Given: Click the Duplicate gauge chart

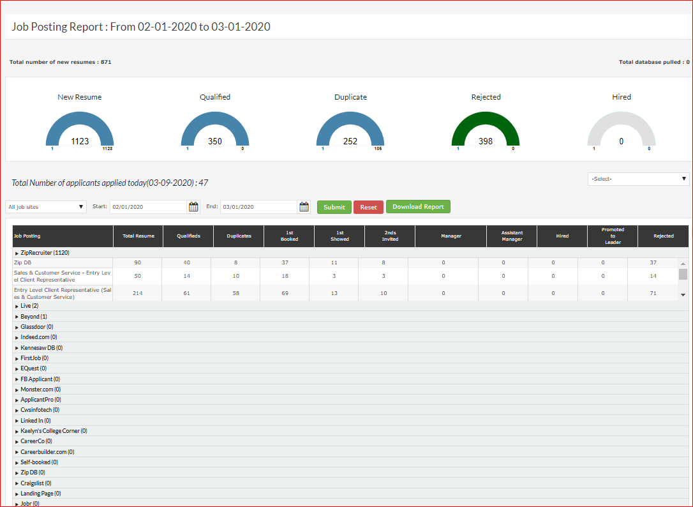Looking at the screenshot, I should [x=350, y=130].
